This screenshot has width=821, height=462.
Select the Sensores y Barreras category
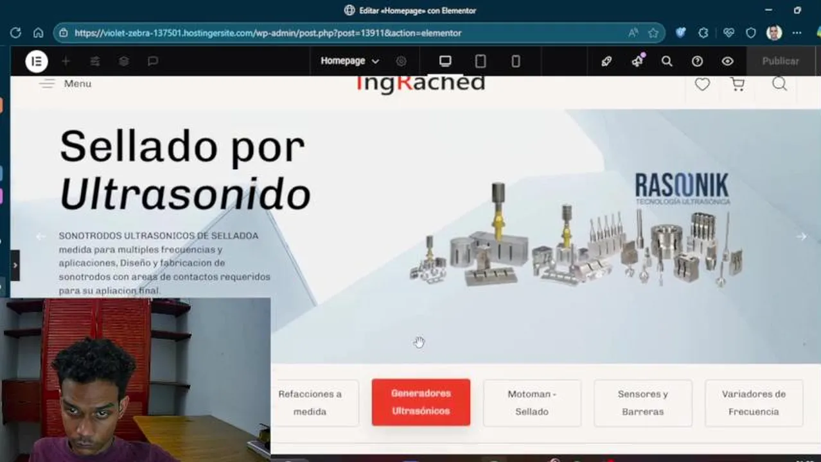643,403
